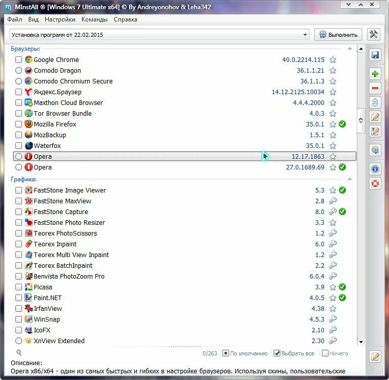Select the 'Benvista PhotoZoom Pro' row

point(185,276)
